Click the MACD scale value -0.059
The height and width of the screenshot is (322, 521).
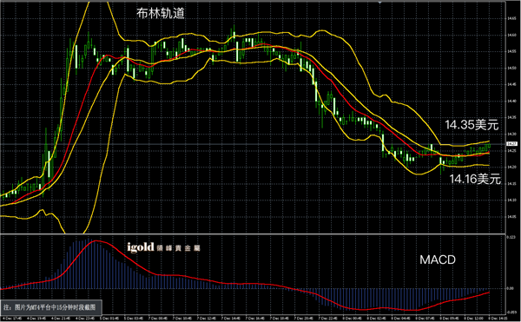click(x=511, y=312)
